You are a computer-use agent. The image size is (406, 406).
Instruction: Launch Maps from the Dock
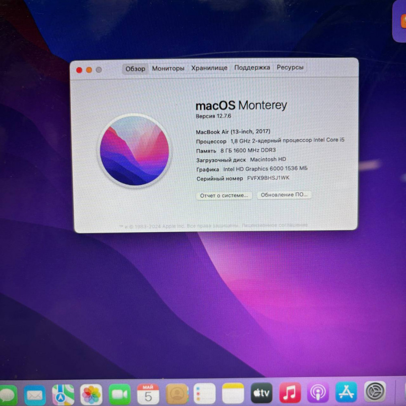click(x=63, y=395)
